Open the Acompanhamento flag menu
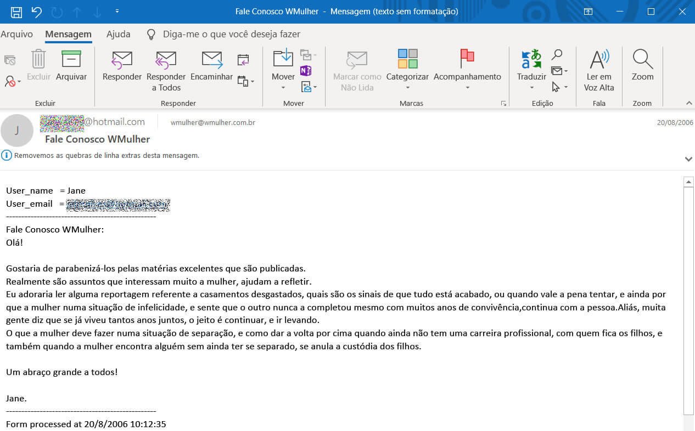Viewport: 695px width, 431px height. pyautogui.click(x=467, y=70)
